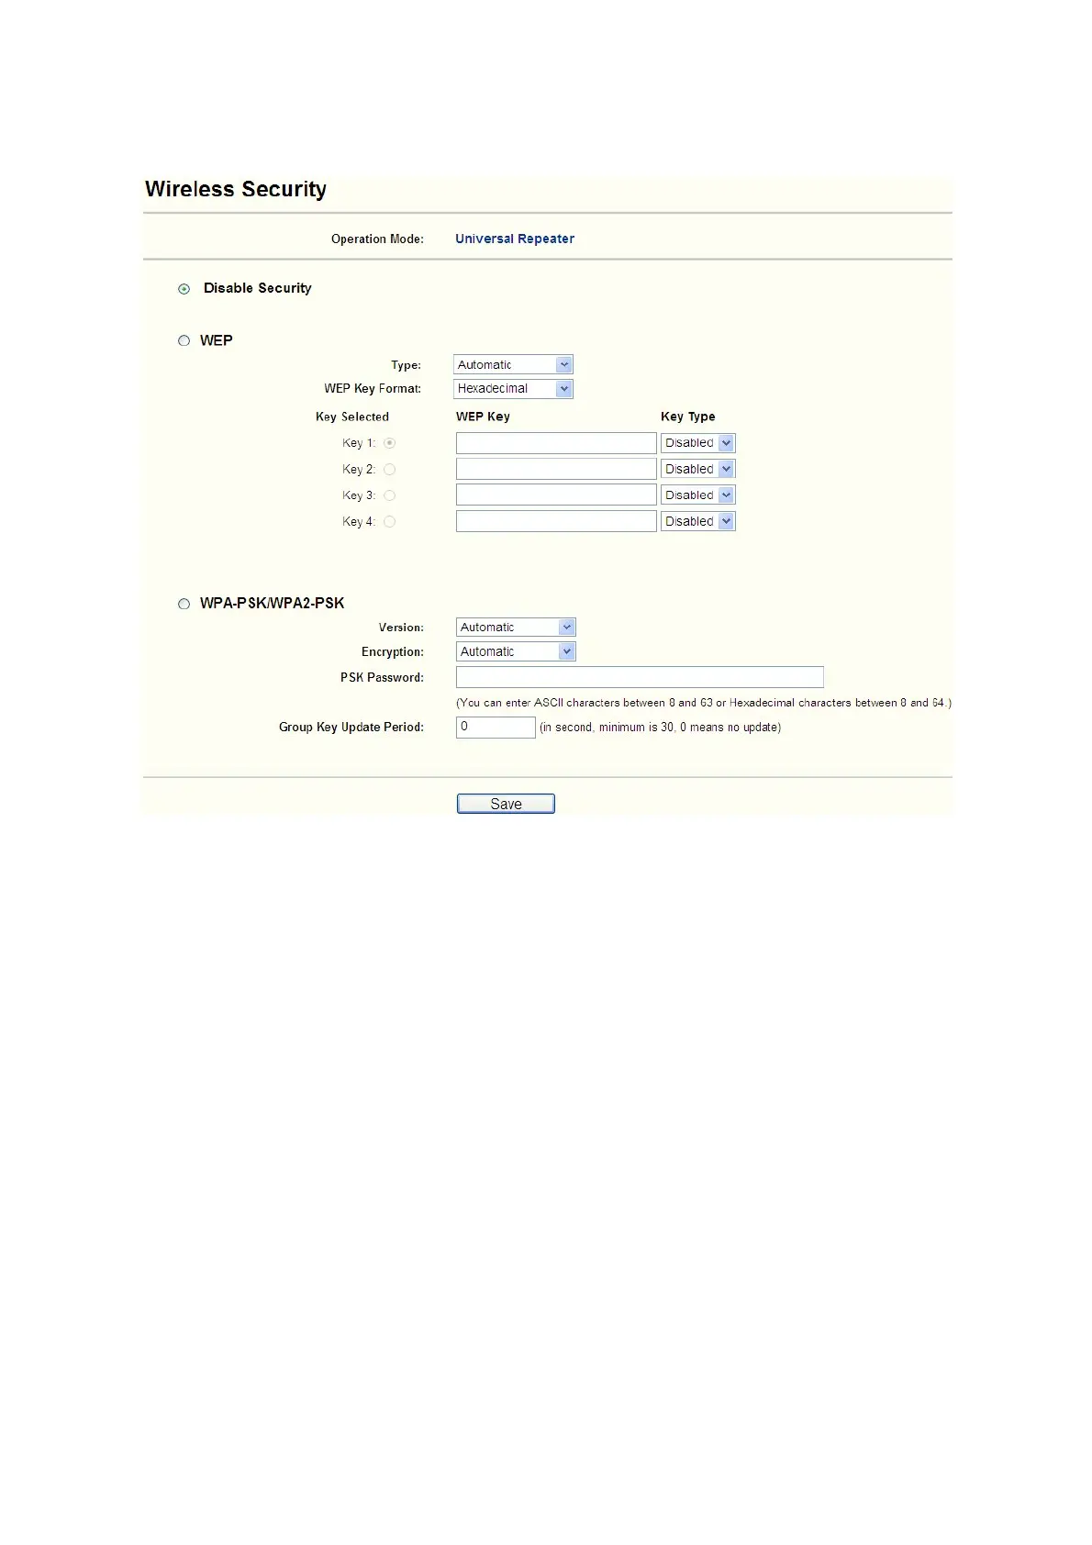The image size is (1092, 1545).
Task: Click the WEP Key Format label
Action: click(373, 389)
